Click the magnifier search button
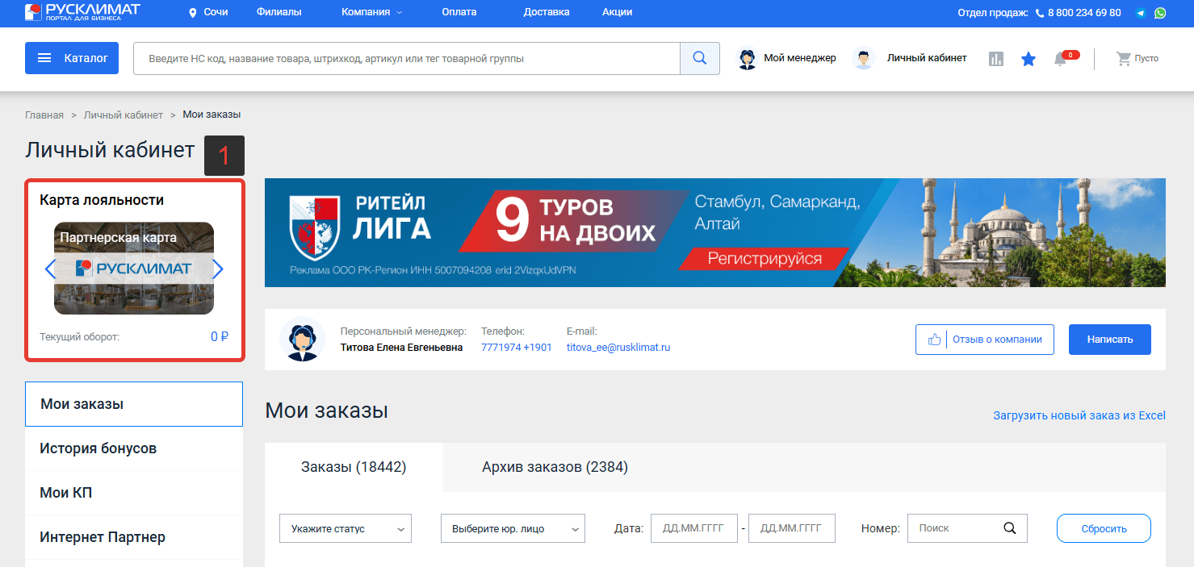 tap(700, 58)
